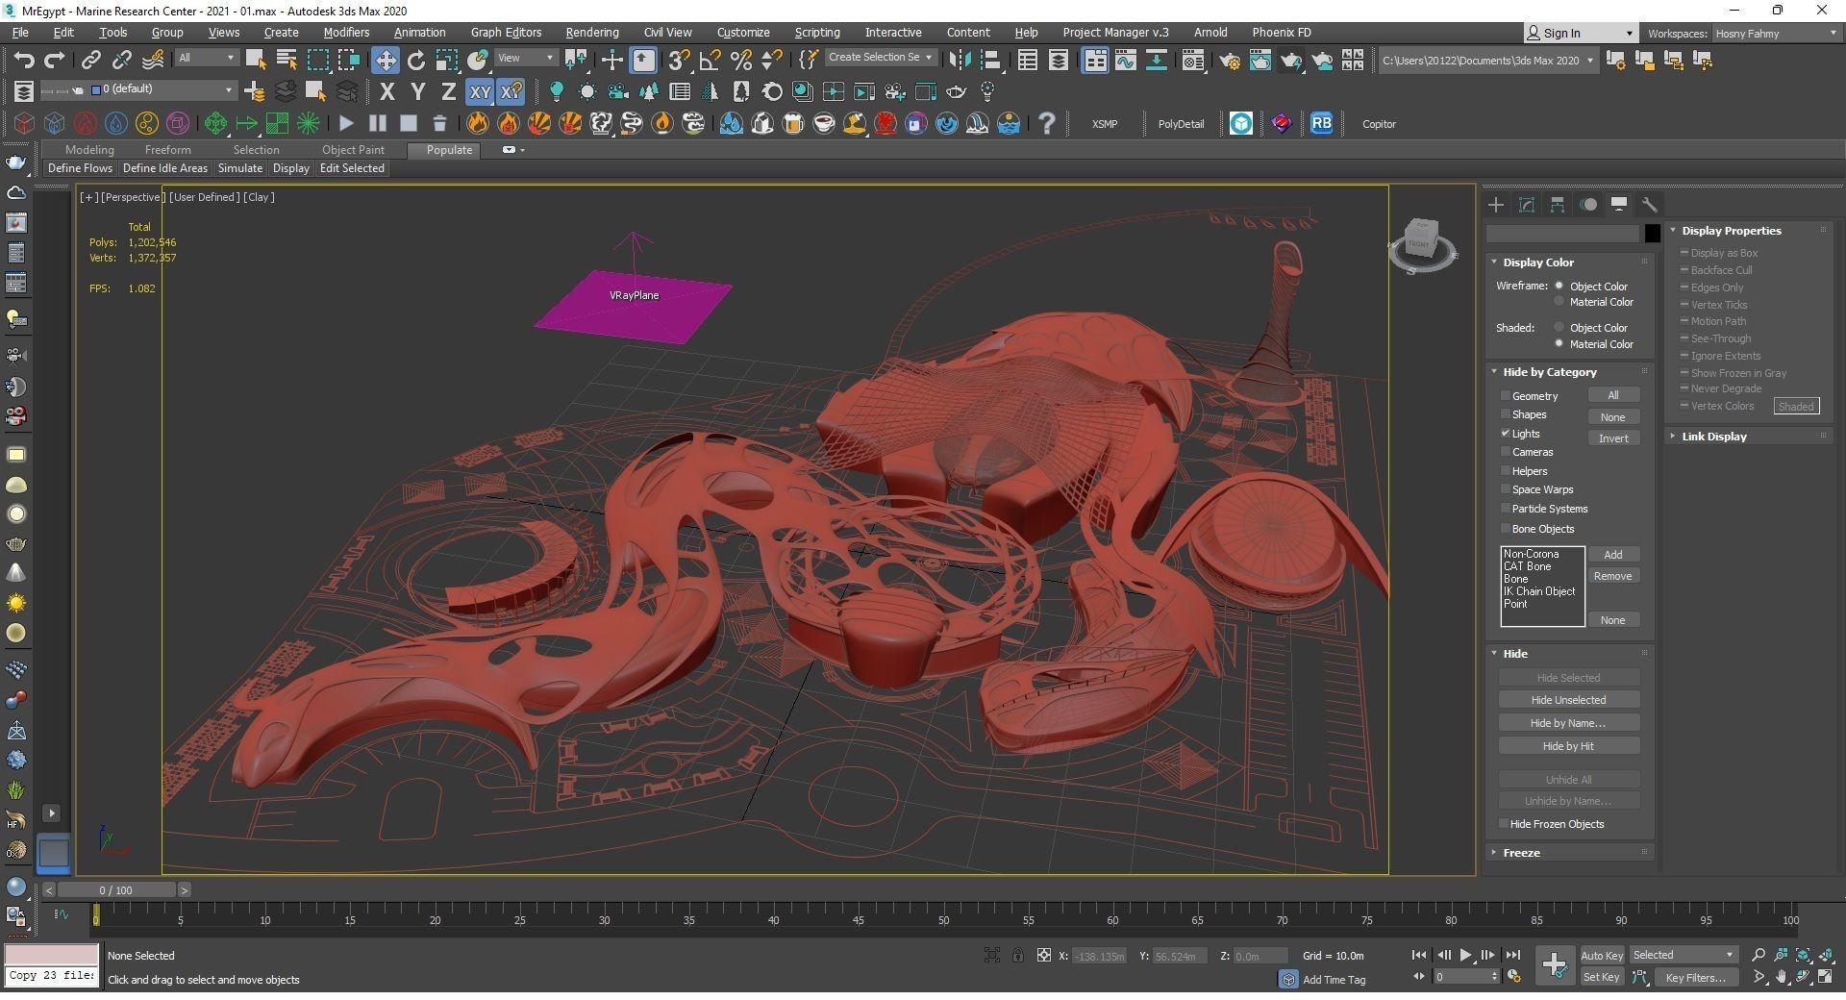Open the Motion command panel tab
Viewport: 1846px width, 1000px height.
pyautogui.click(x=1588, y=204)
